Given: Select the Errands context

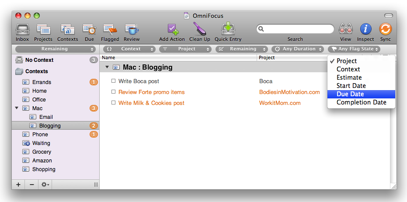Looking at the screenshot, I should pyautogui.click(x=56, y=82).
